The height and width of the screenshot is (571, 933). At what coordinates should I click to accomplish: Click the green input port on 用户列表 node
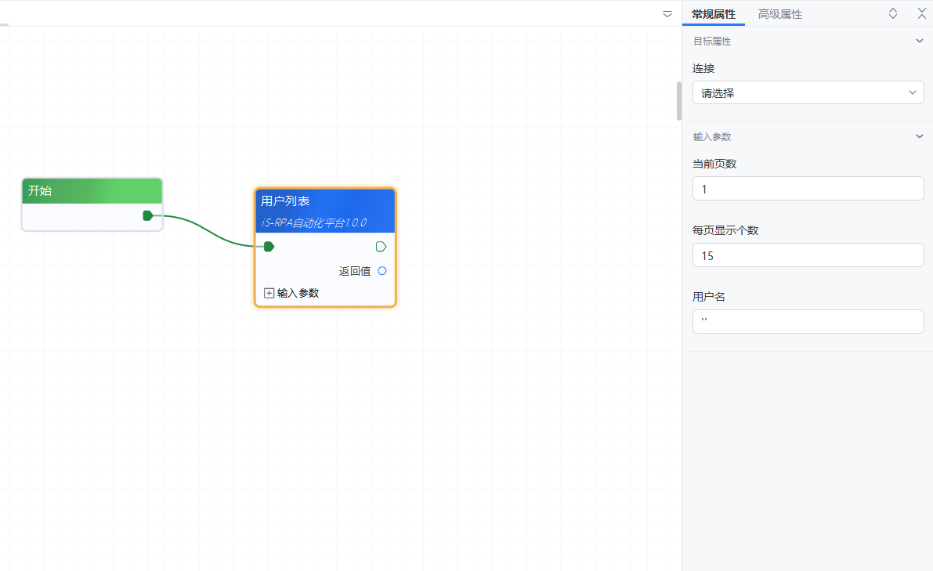click(x=269, y=247)
